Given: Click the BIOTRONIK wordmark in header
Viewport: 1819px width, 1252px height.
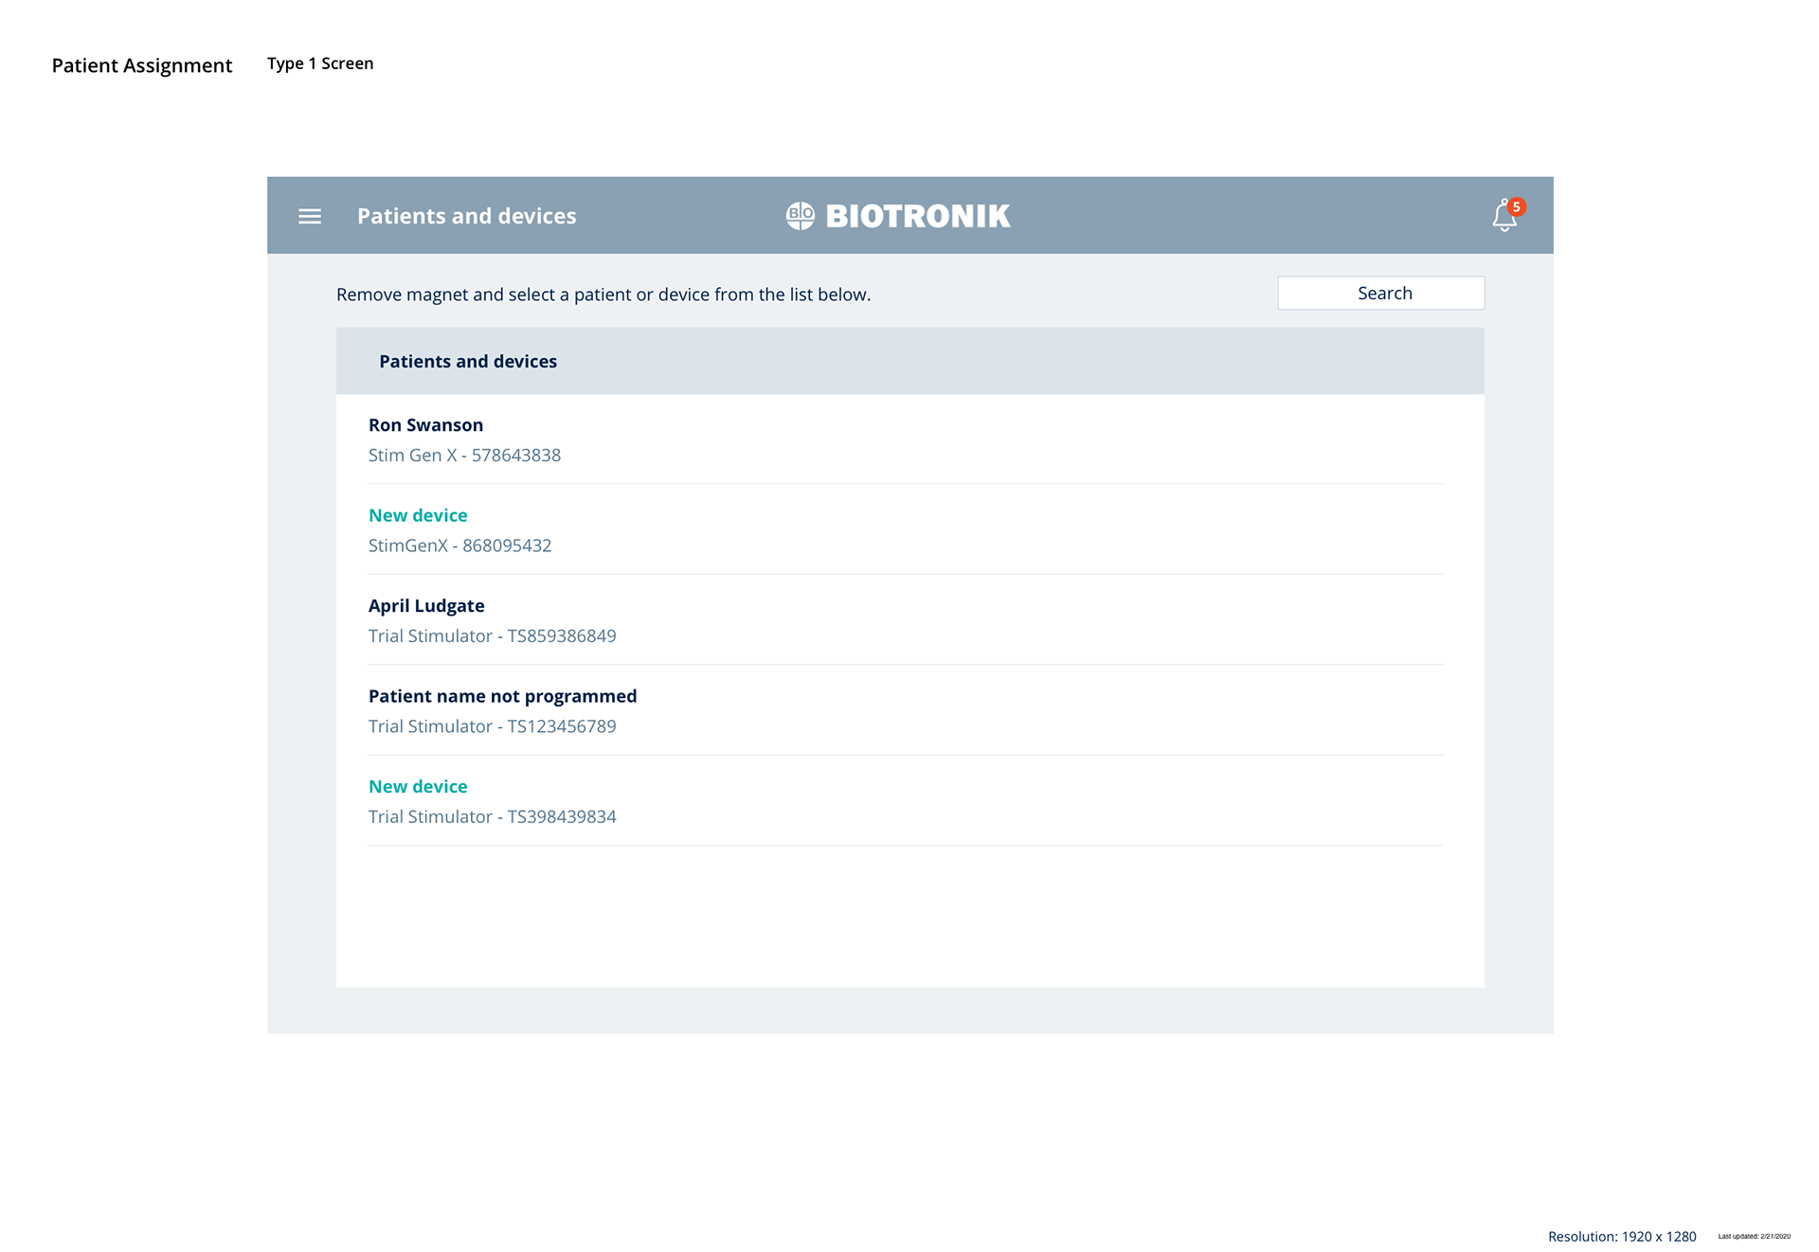Looking at the screenshot, I should tap(917, 216).
